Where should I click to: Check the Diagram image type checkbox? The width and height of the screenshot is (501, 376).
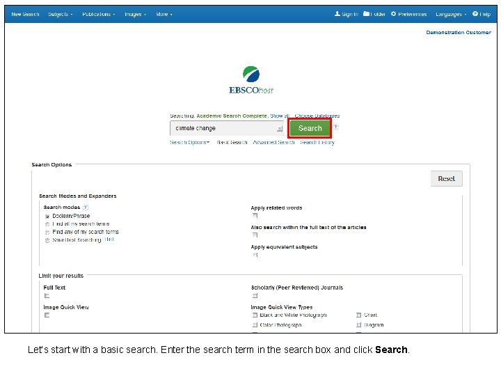tap(359, 325)
